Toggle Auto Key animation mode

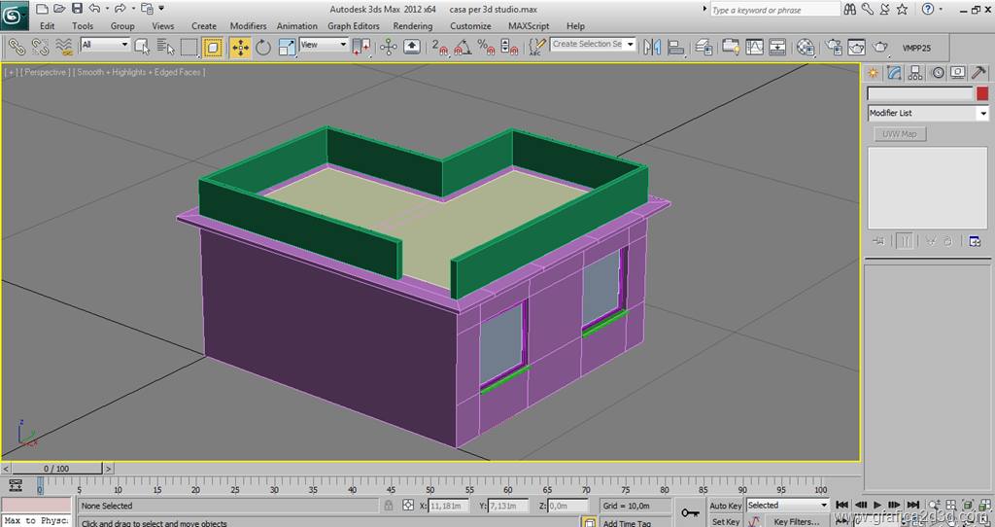coord(726,506)
